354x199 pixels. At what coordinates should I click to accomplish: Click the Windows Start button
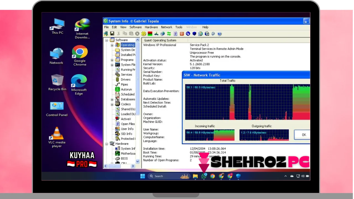point(143,176)
